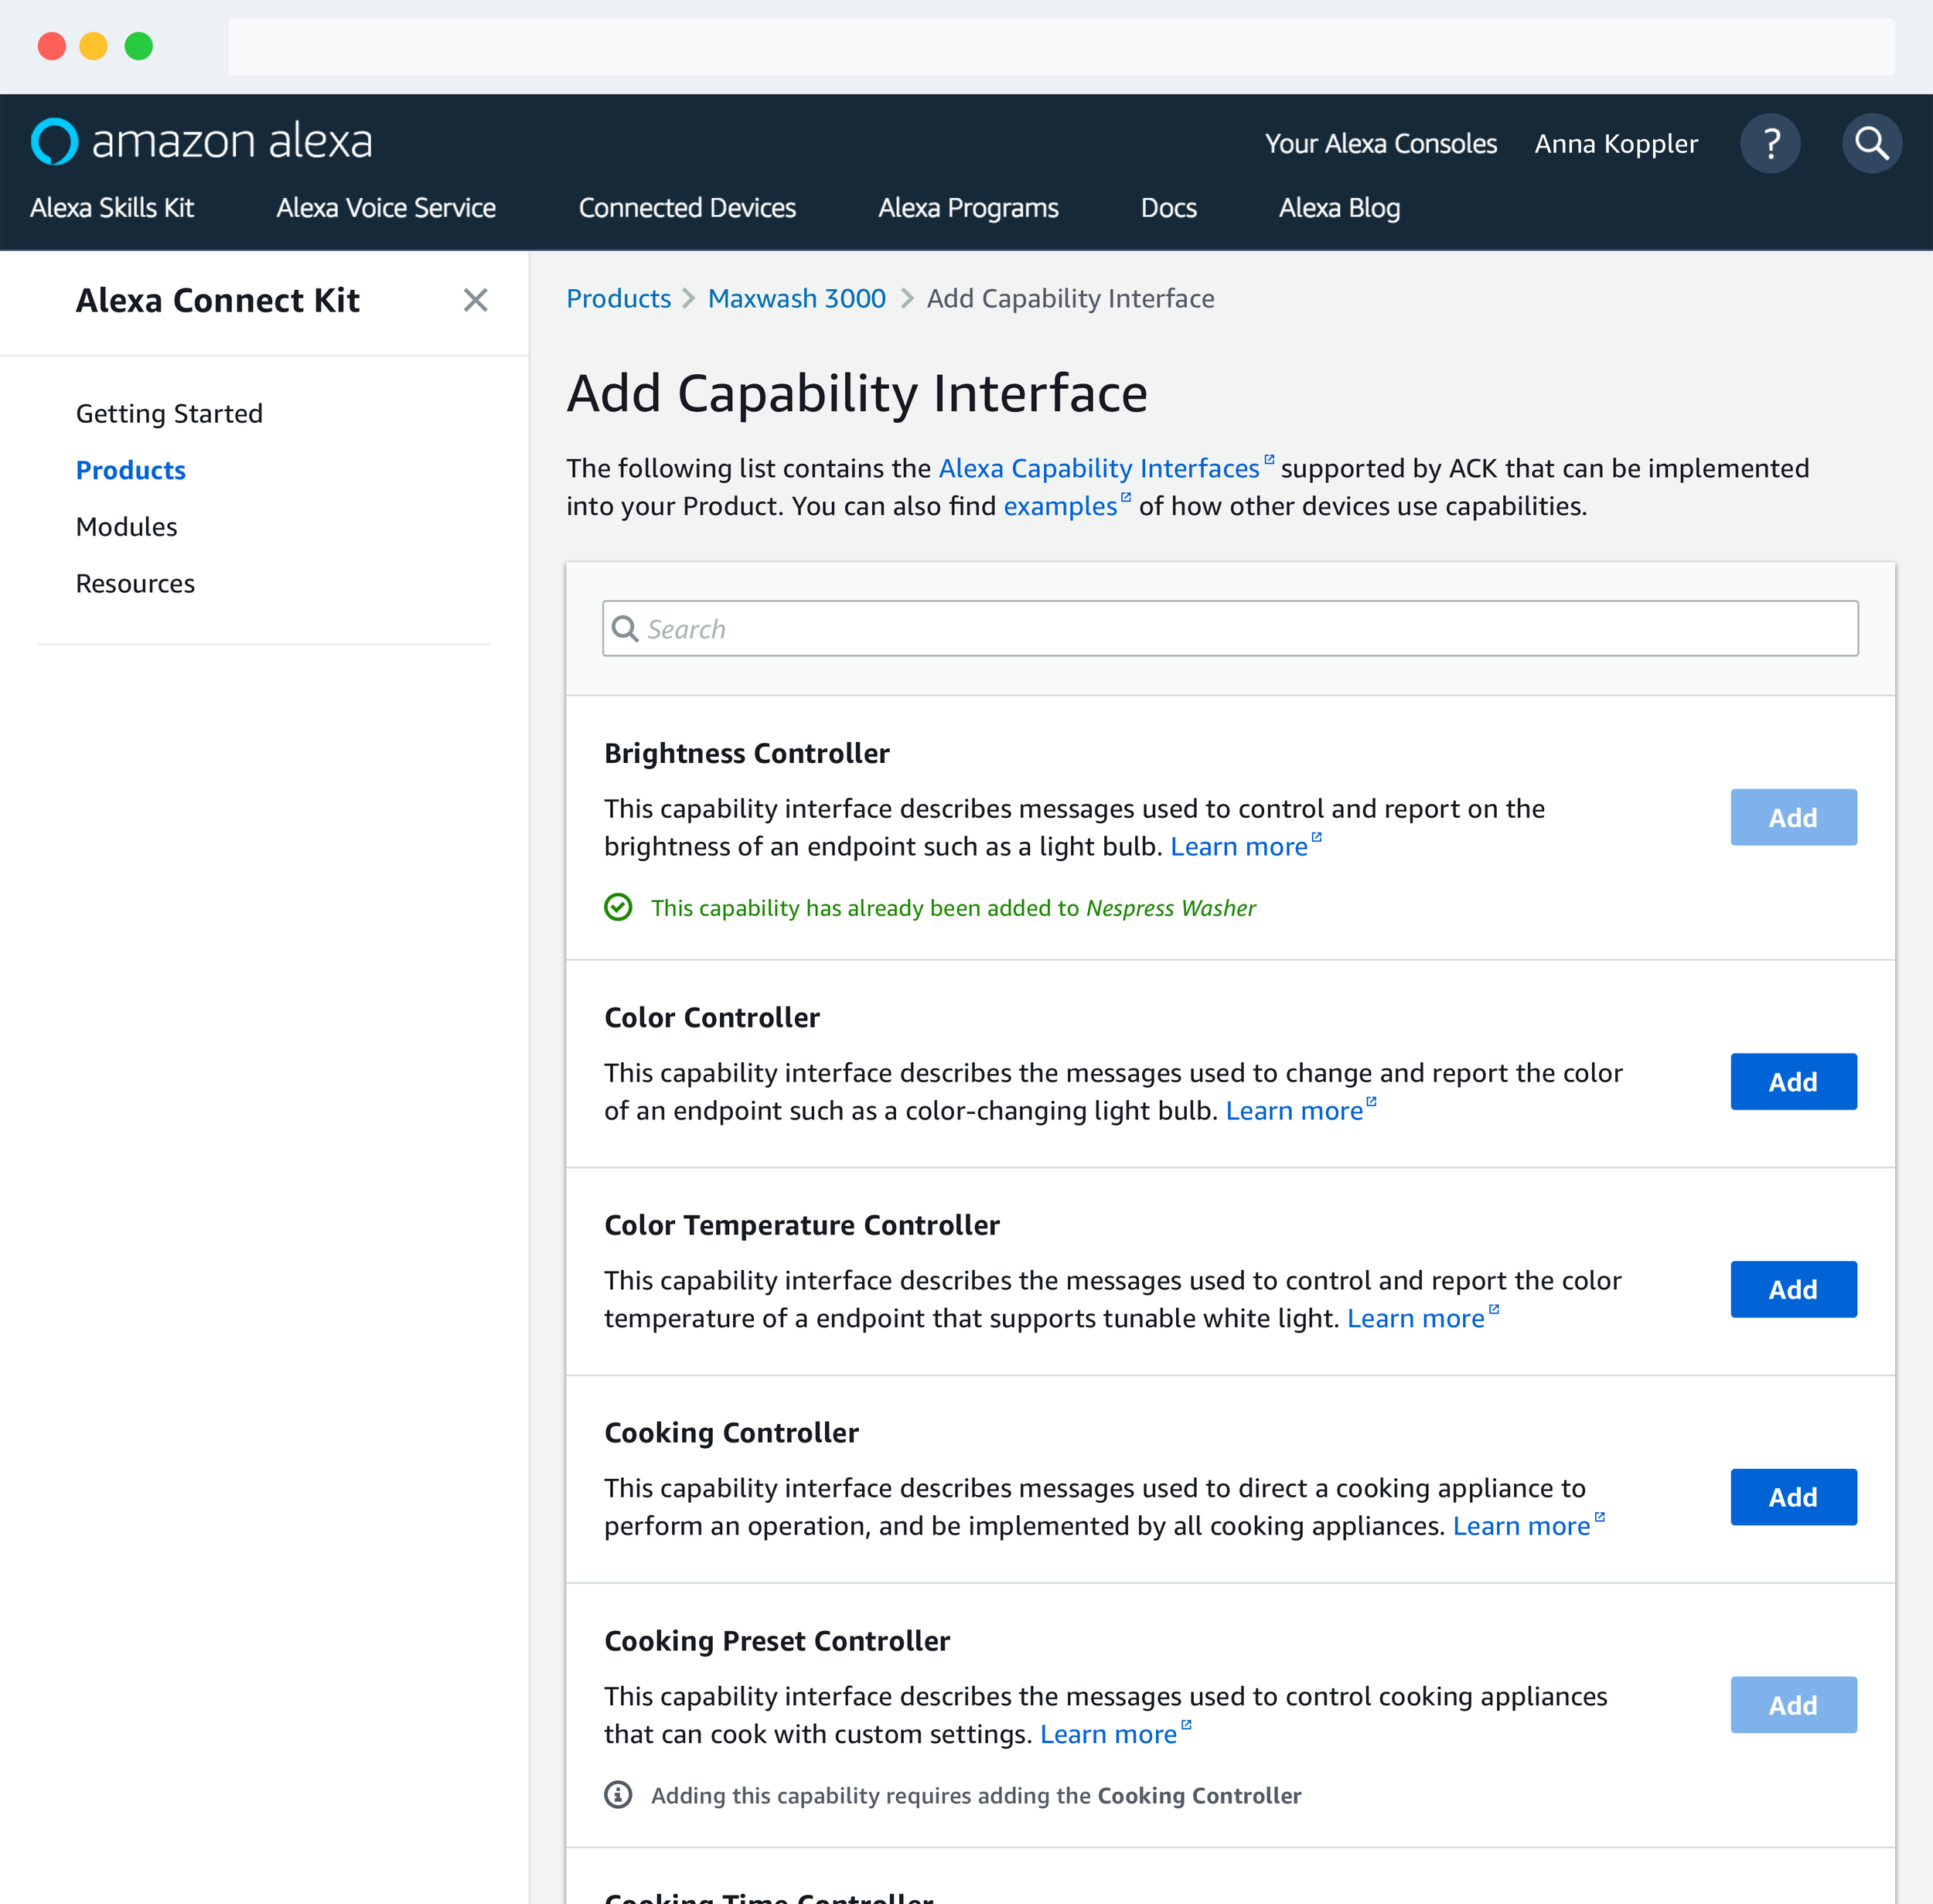Open the Alexa Skills Kit menu

coord(112,208)
